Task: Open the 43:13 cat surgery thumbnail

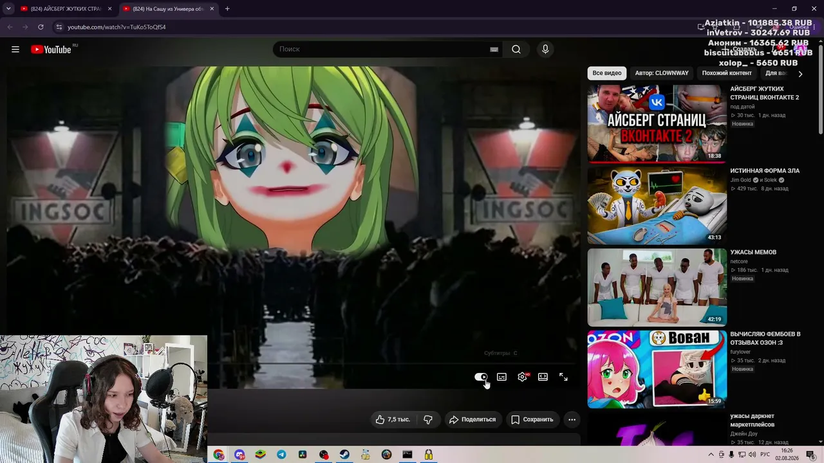Action: click(x=657, y=206)
